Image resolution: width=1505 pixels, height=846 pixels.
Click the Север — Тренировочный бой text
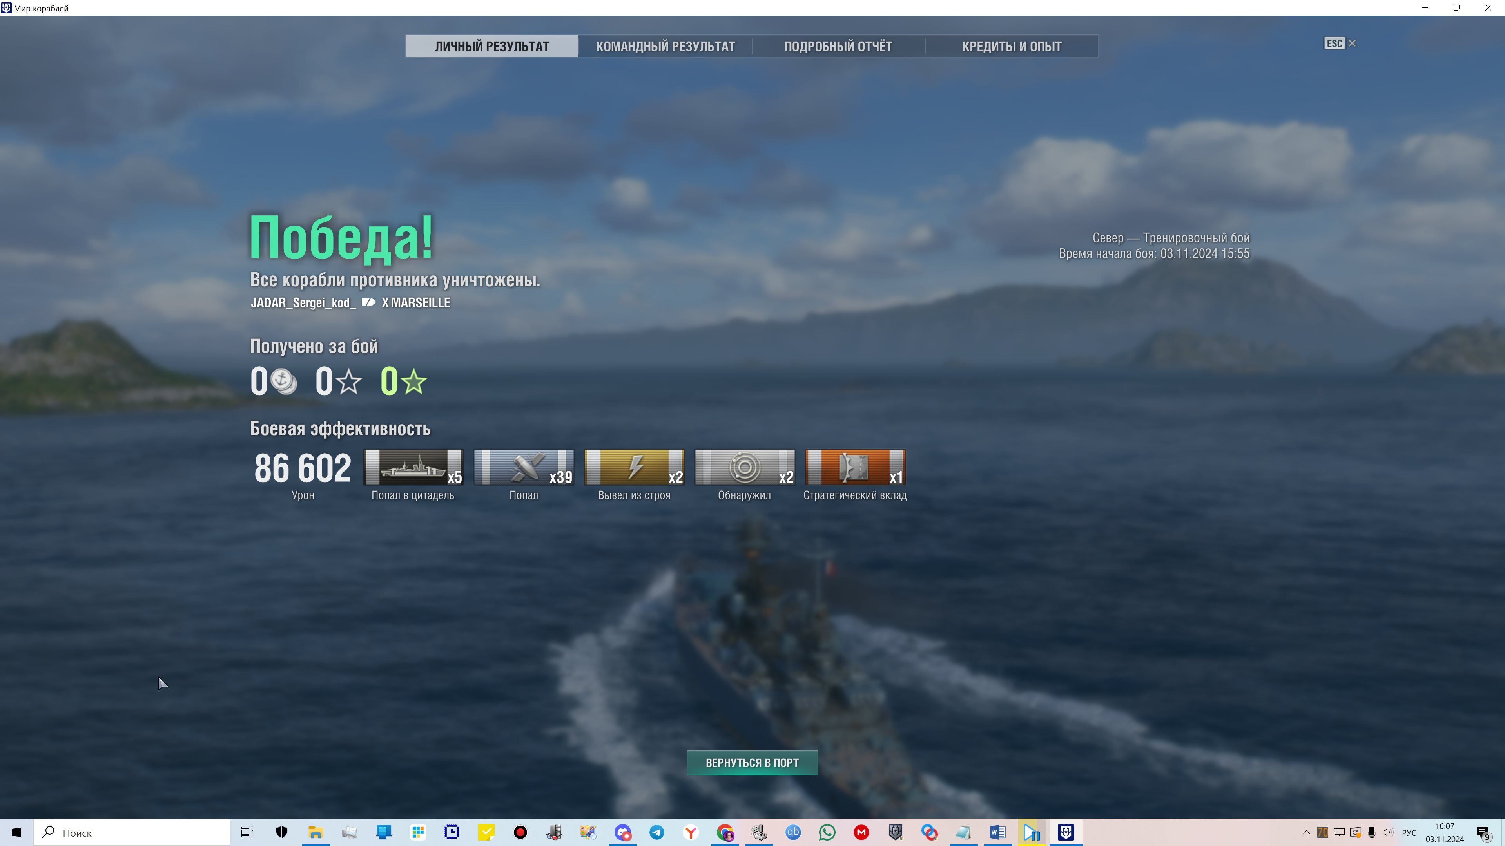(x=1171, y=238)
